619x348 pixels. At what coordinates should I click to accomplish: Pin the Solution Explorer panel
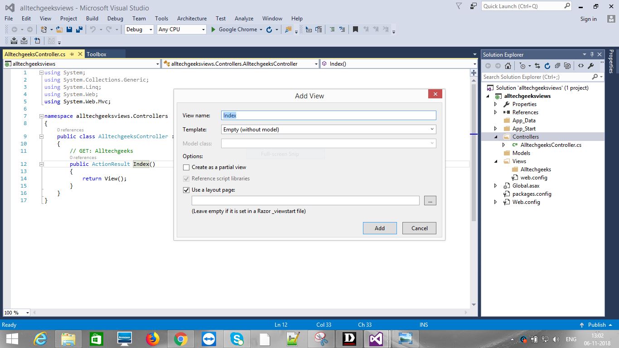tap(593, 54)
